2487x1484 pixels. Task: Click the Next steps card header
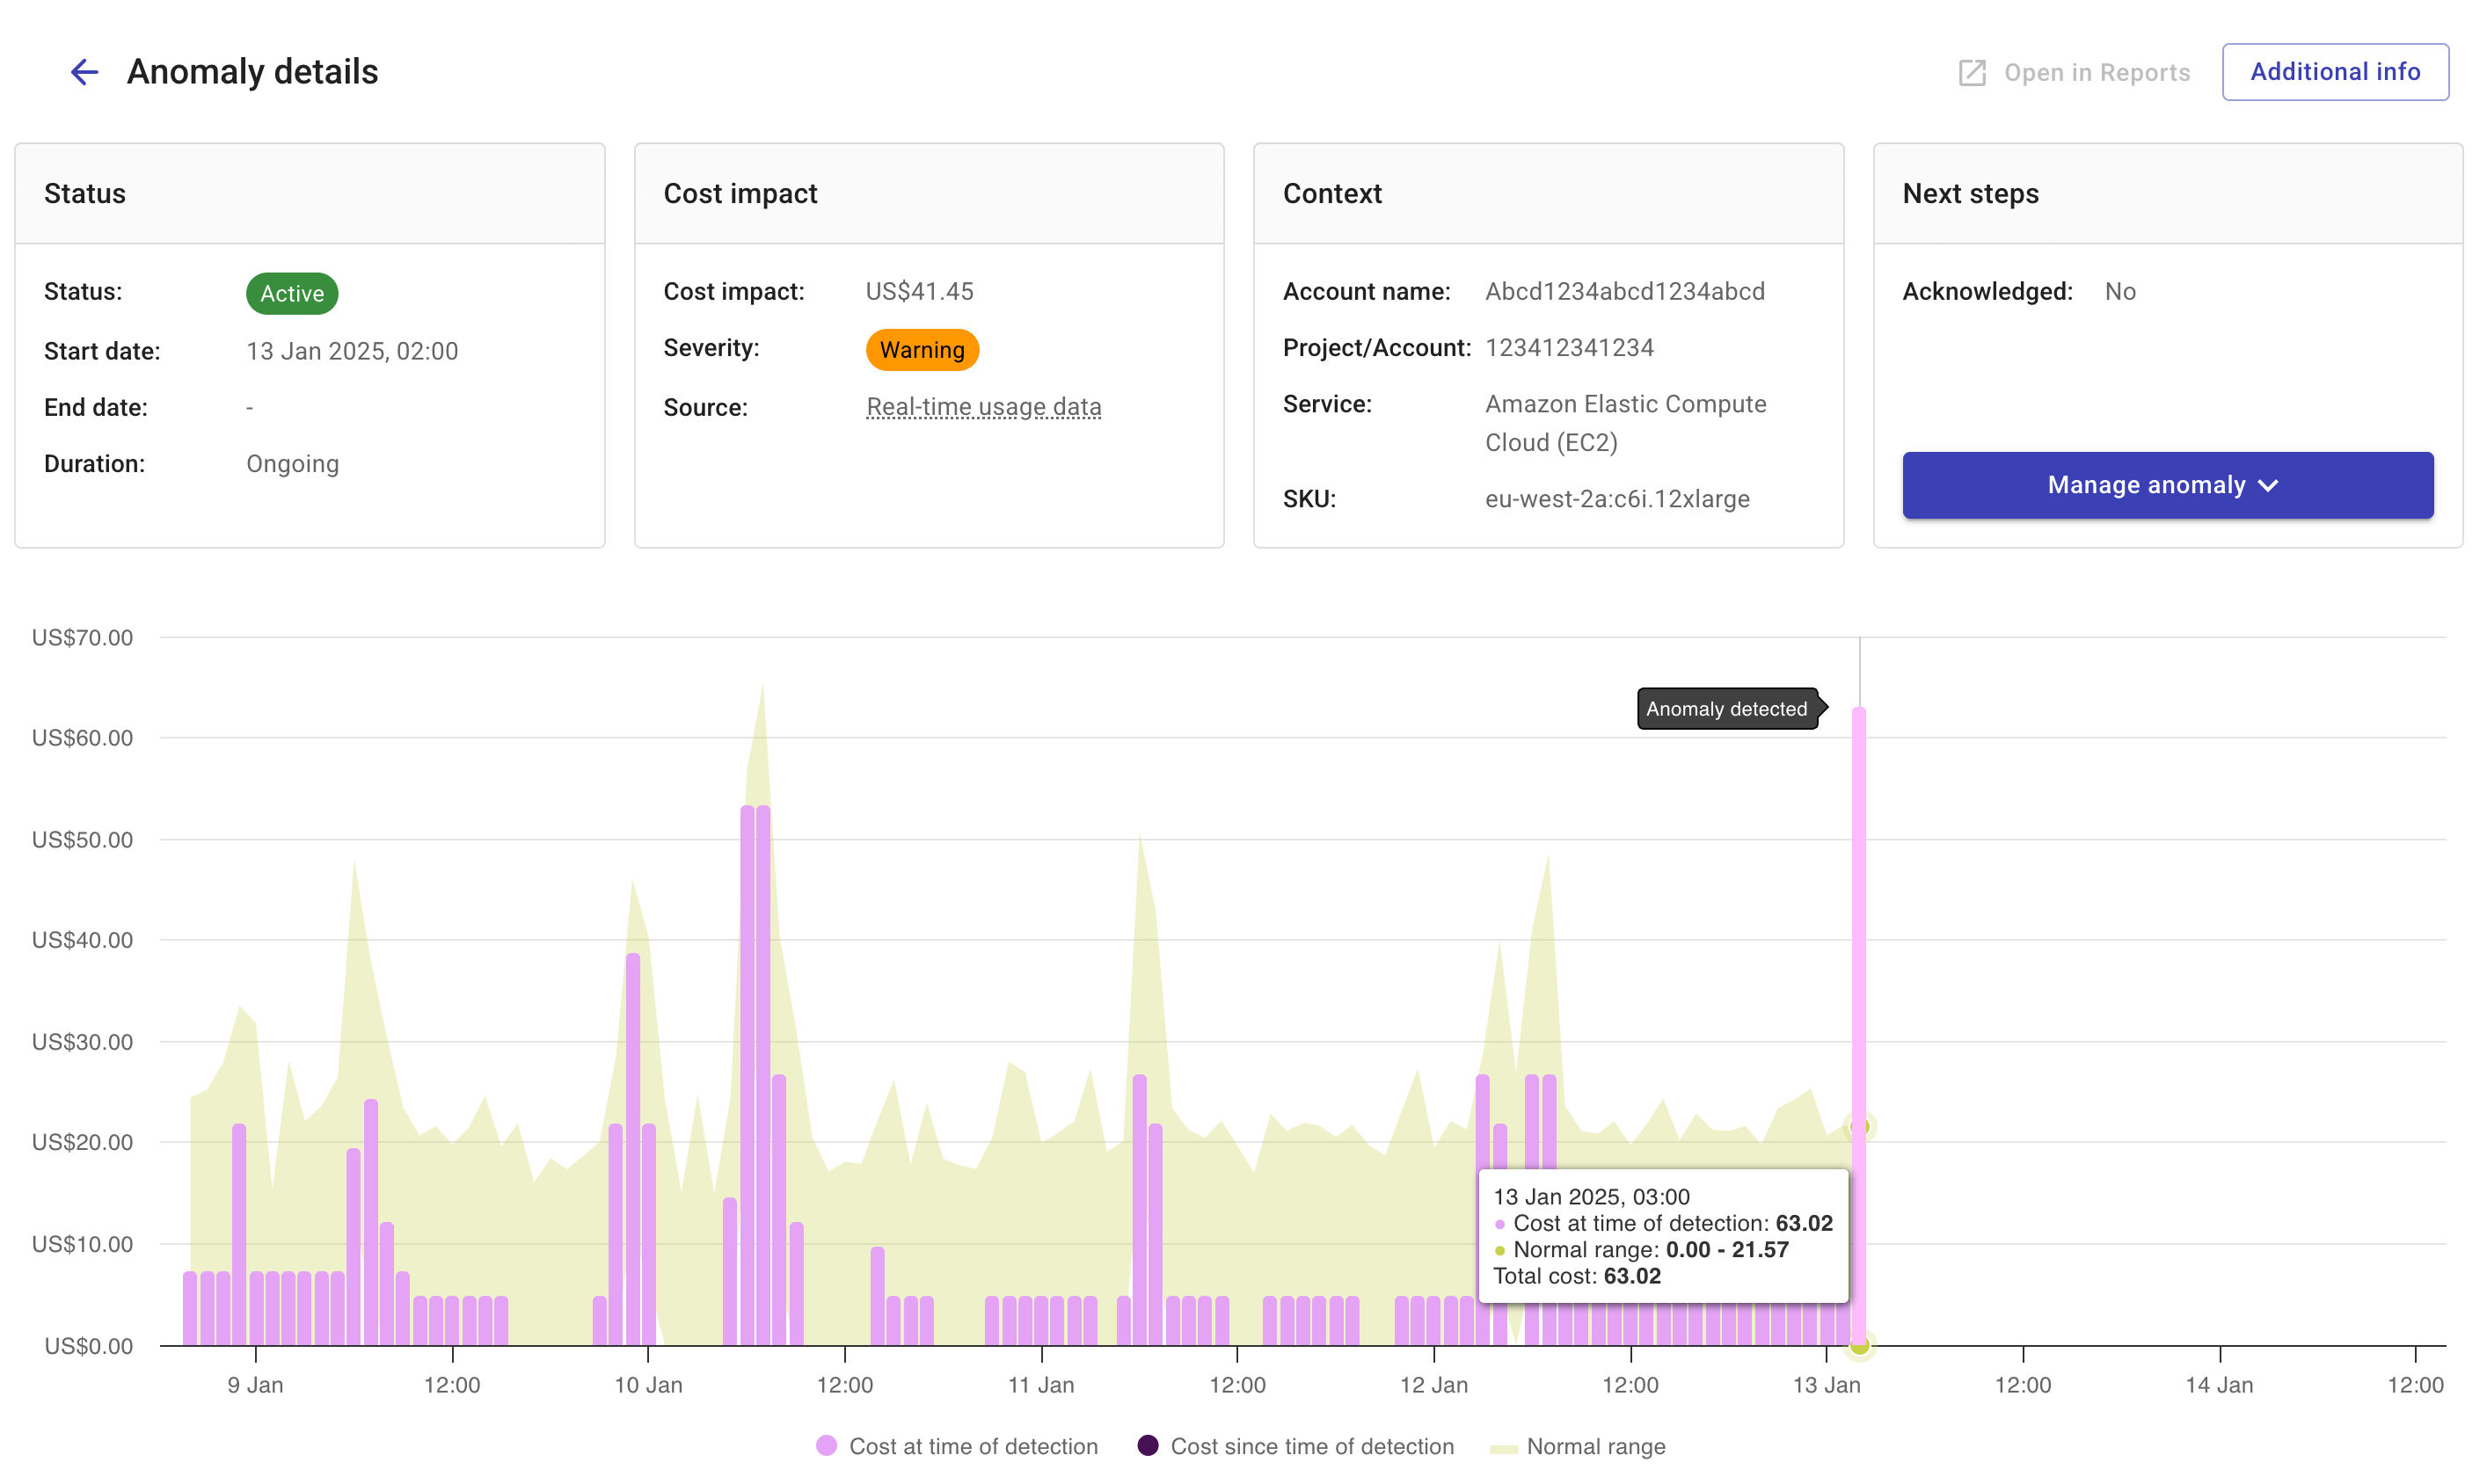pos(2167,194)
